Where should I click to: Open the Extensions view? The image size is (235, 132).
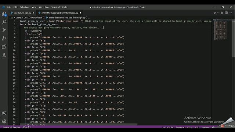(x=4, y=47)
